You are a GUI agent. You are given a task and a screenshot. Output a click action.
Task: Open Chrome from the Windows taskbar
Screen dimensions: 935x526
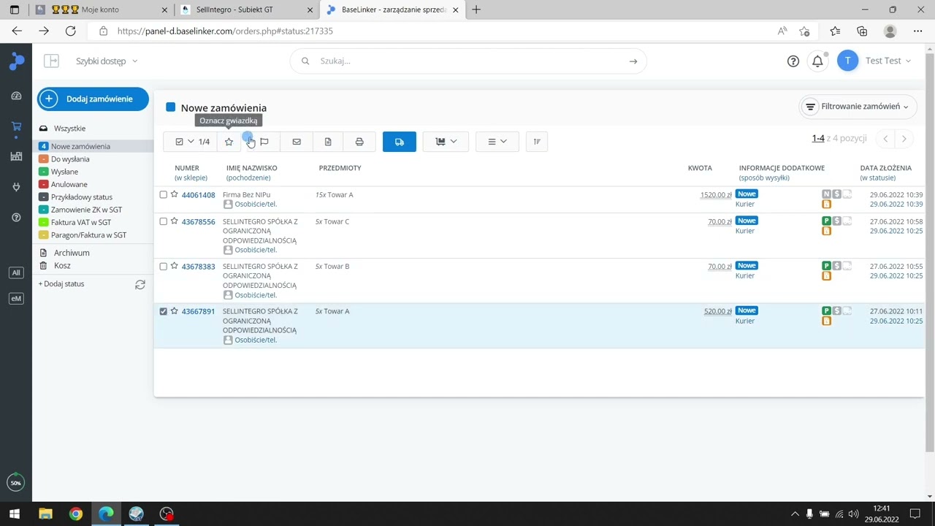coord(76,514)
